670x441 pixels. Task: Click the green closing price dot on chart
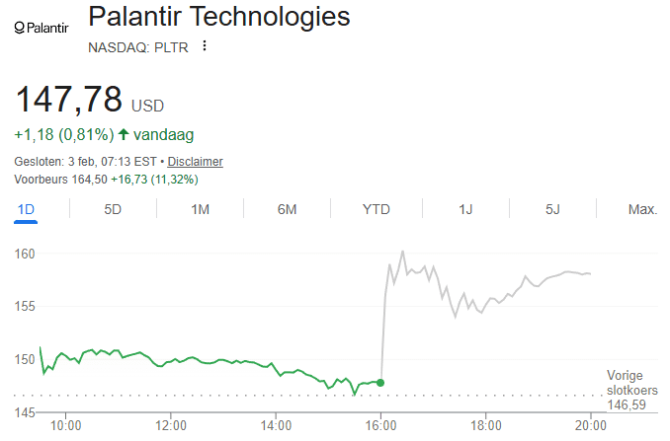coord(381,383)
